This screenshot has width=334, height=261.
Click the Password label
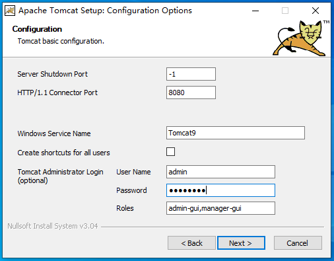pyautogui.click(x=131, y=190)
